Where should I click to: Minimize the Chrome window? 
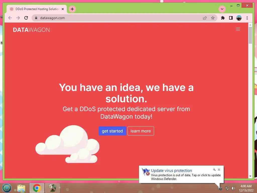[x=231, y=6]
